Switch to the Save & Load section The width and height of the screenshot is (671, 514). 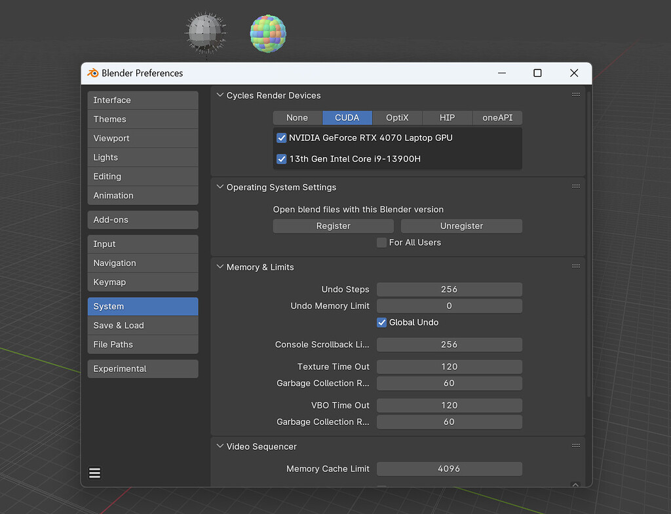[142, 325]
